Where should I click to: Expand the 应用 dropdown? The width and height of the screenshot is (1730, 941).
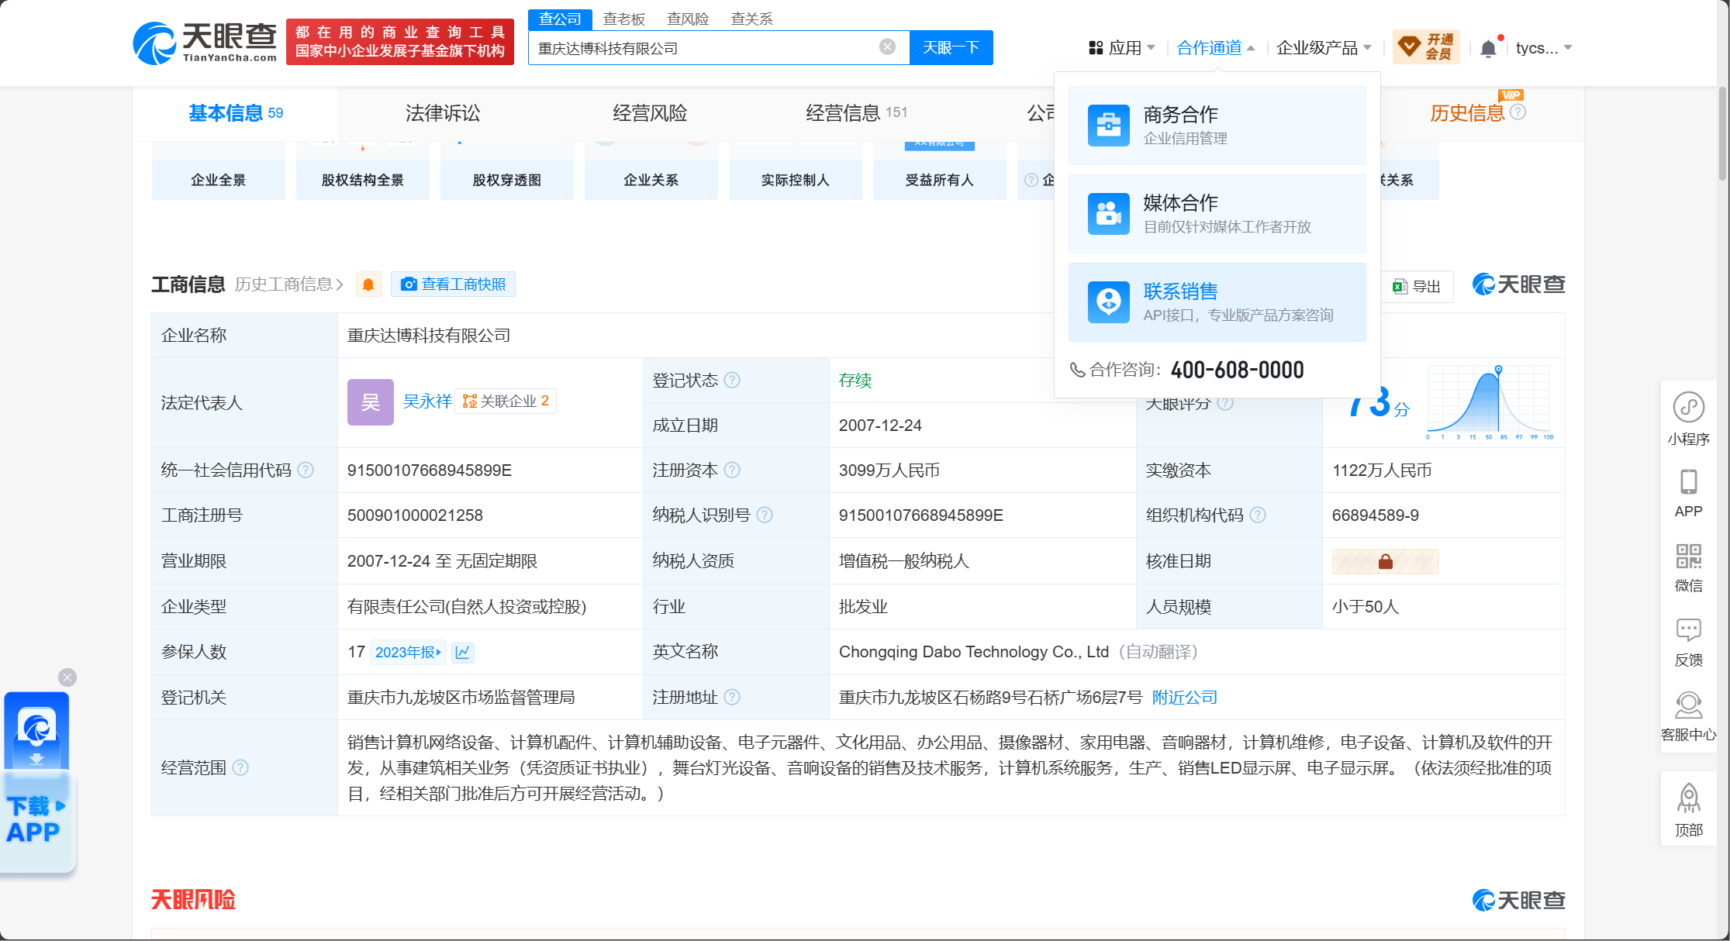[x=1122, y=48]
